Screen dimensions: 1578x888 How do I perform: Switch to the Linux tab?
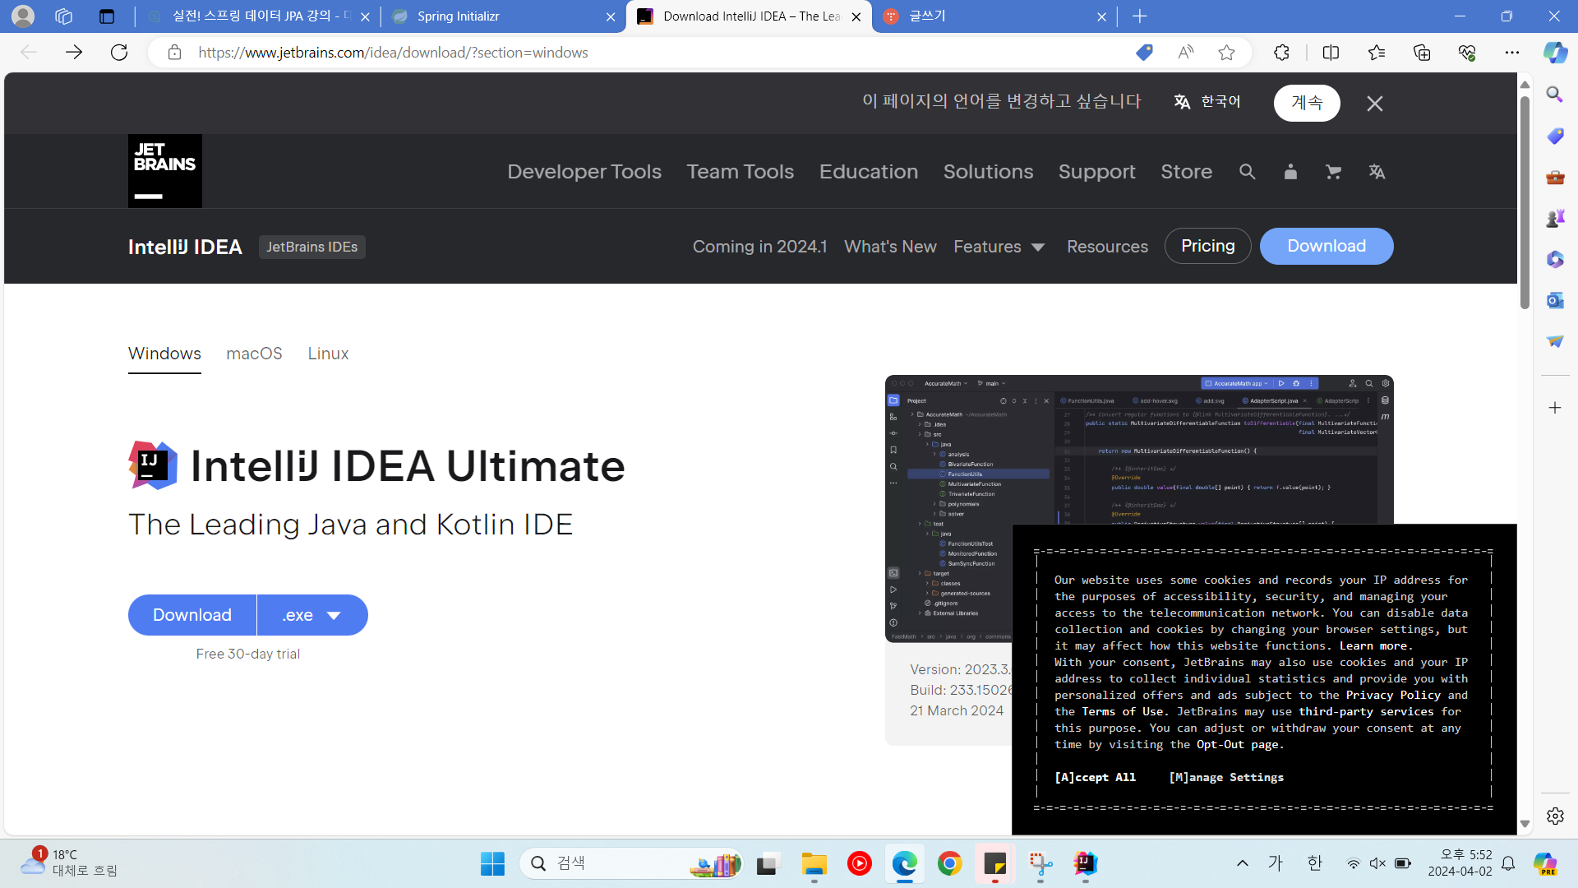pos(328,354)
